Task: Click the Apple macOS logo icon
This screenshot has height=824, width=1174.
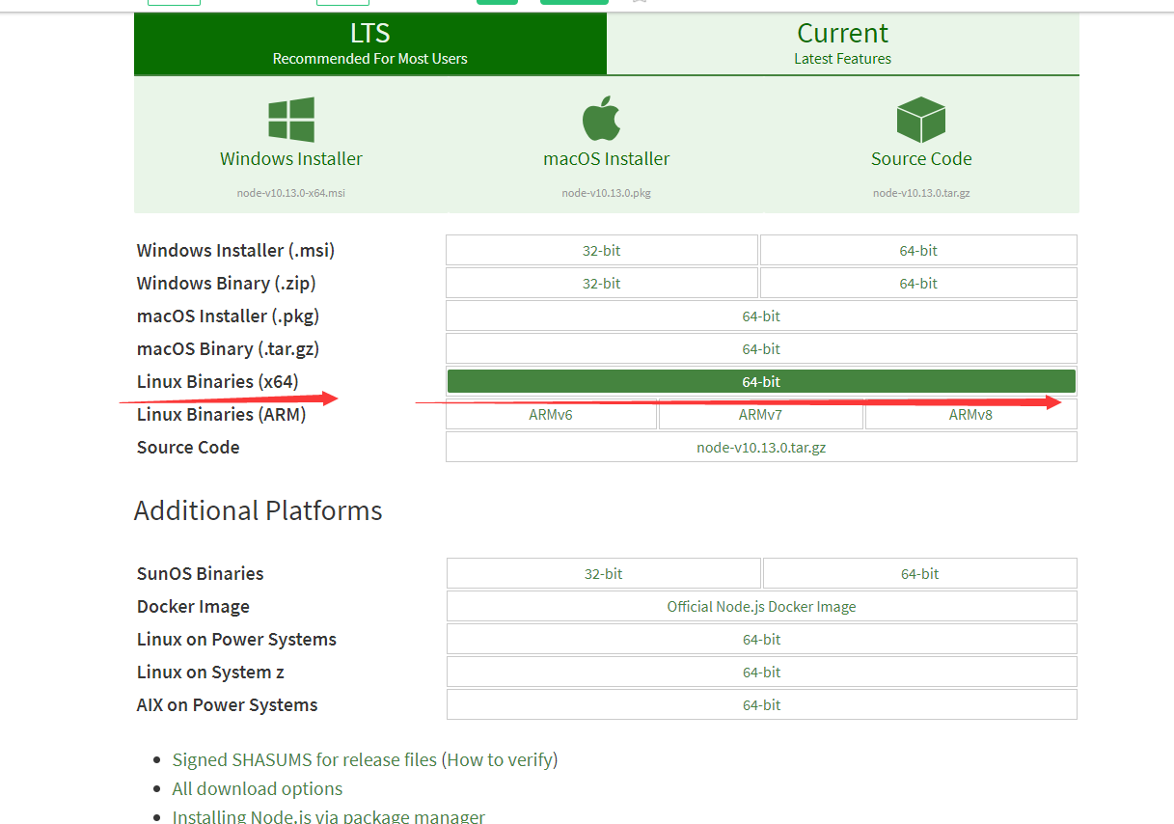Action: pos(602,119)
